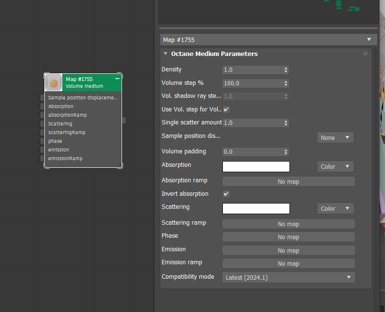The height and width of the screenshot is (312, 385).
Task: Click the Density spinner arrows
Action: point(286,70)
